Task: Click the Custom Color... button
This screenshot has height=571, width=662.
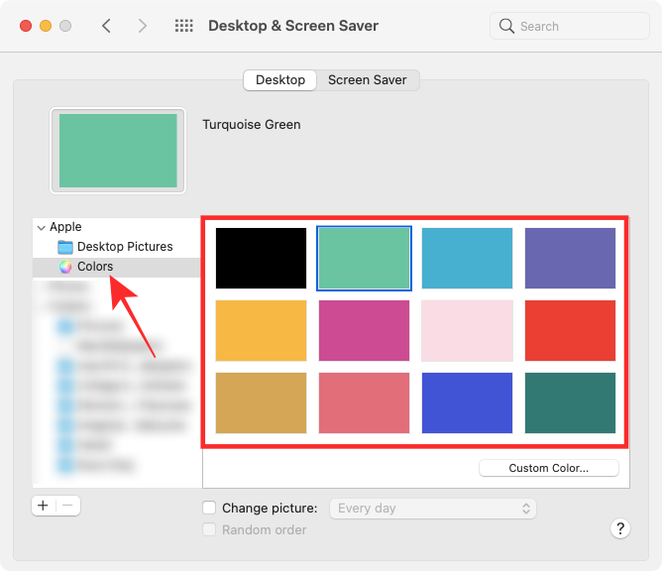Action: click(x=548, y=468)
